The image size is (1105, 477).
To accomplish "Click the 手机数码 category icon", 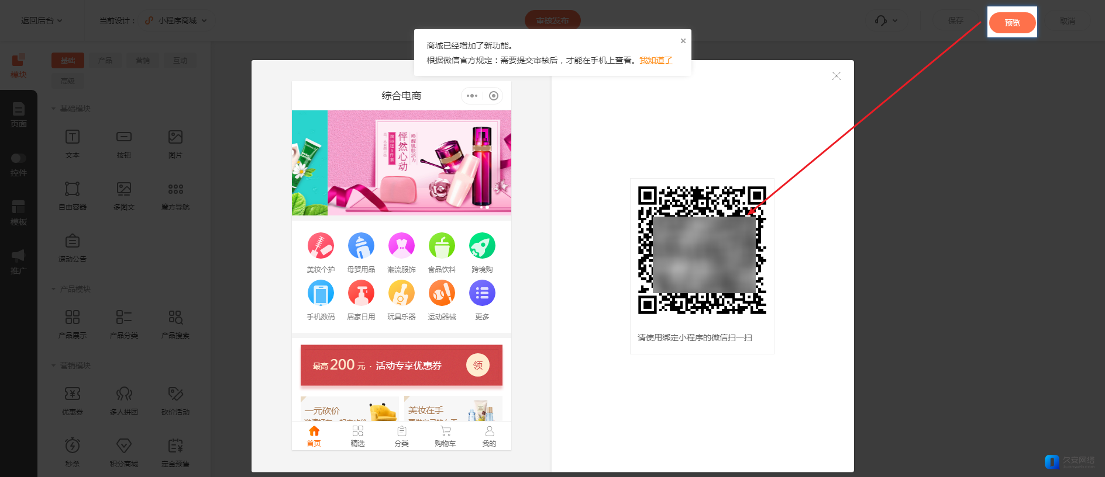I will [321, 293].
